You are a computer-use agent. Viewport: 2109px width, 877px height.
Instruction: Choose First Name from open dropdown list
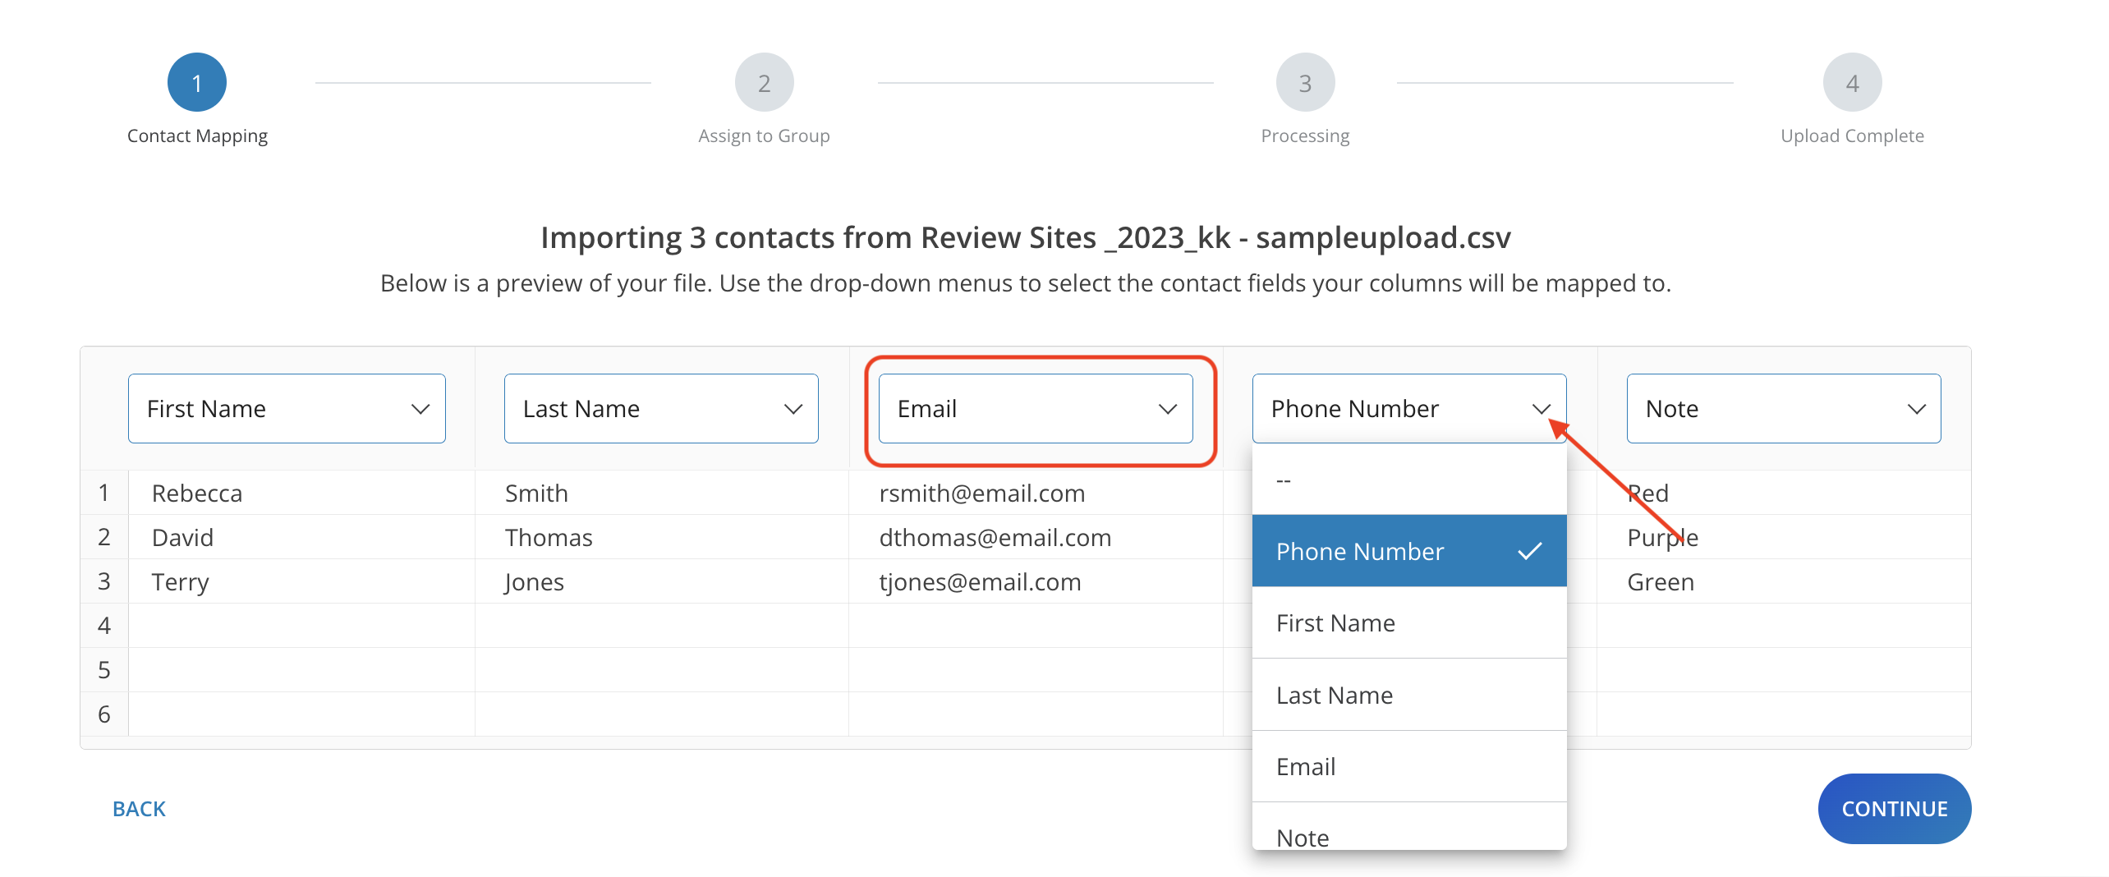point(1408,623)
